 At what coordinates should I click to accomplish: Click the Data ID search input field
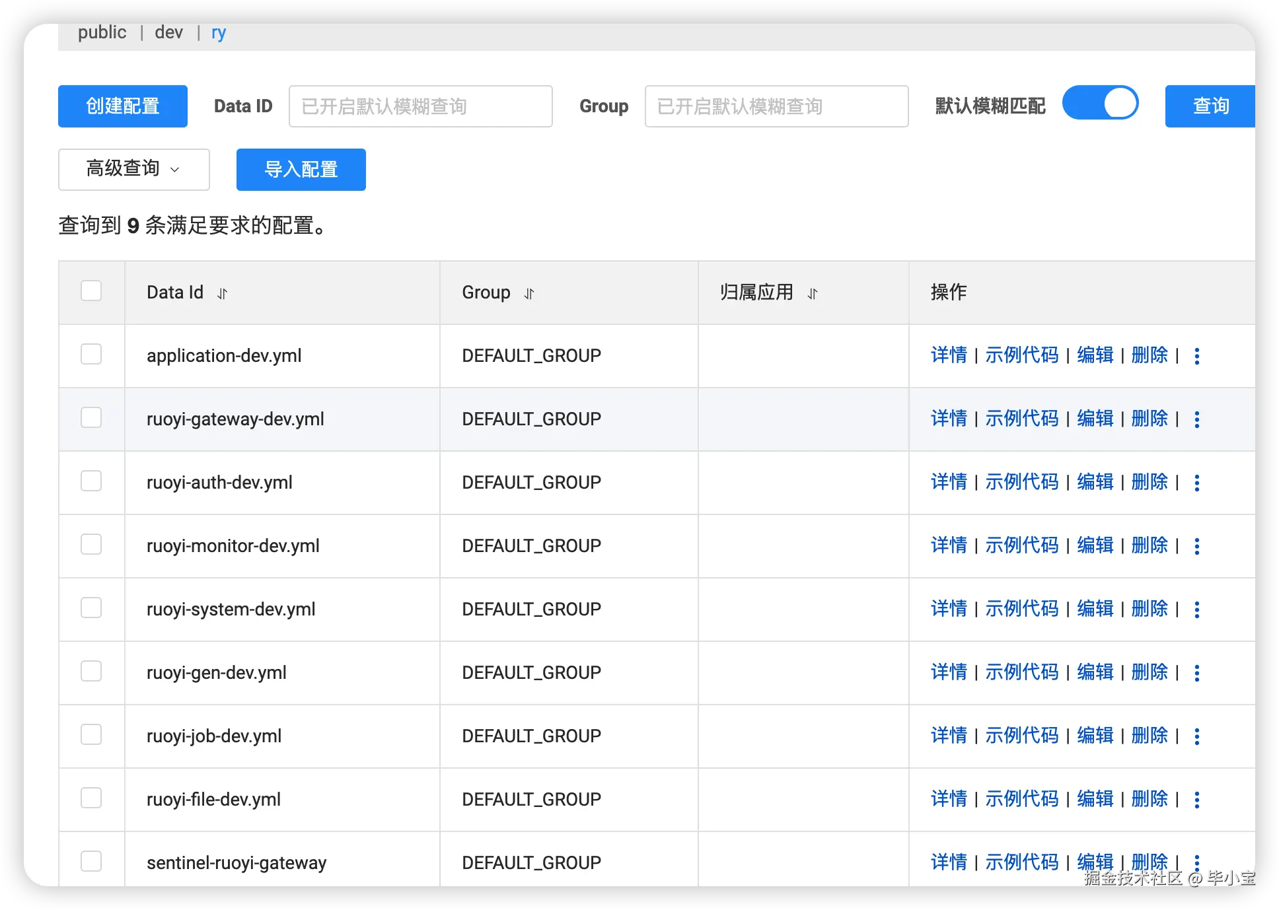coord(420,106)
